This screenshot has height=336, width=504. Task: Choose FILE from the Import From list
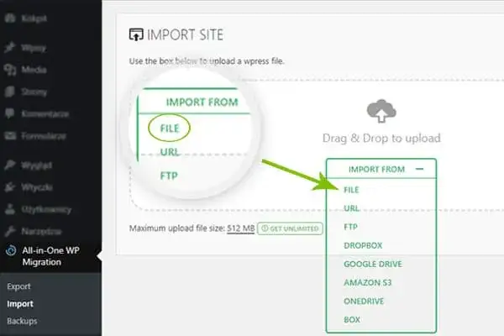[x=351, y=190]
